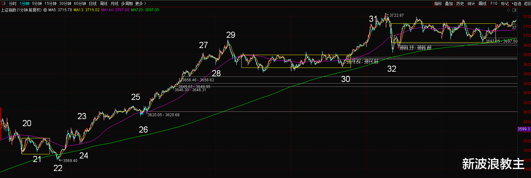This screenshot has height=178, width=531.
Task: Switch chart to 15分钟 period
Action: (x=51, y=4)
